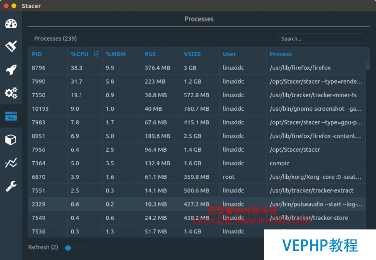Select the compiz process row

pyautogui.click(x=197, y=163)
